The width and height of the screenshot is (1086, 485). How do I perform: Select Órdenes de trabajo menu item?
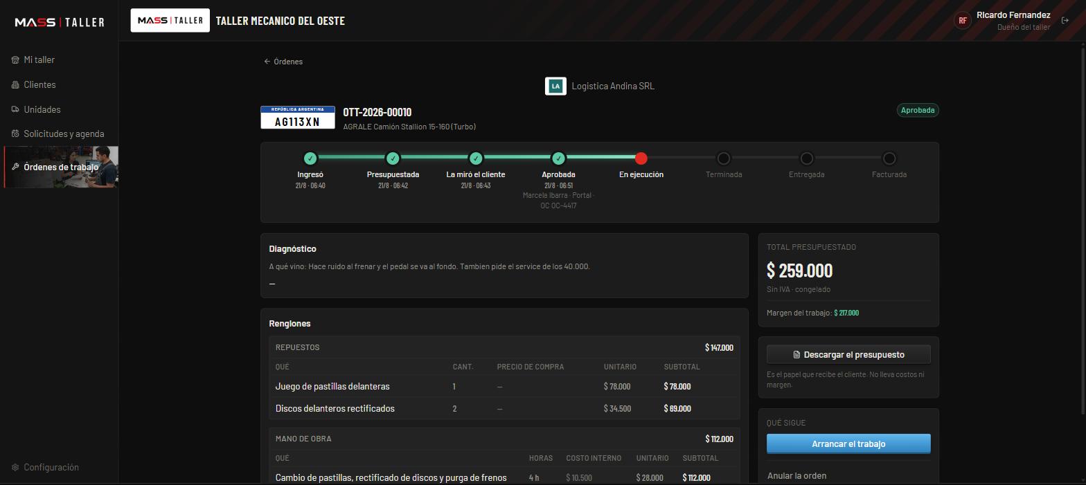61,167
